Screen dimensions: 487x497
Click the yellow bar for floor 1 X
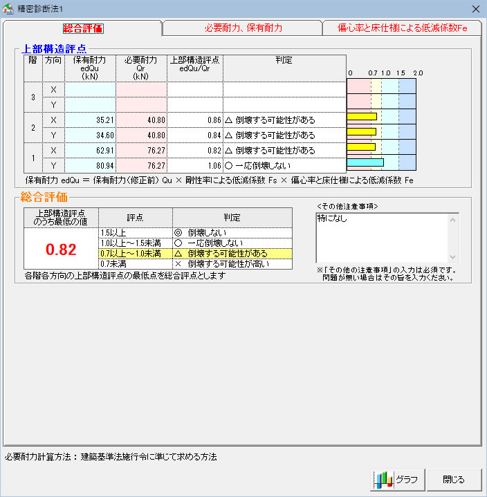pos(361,147)
